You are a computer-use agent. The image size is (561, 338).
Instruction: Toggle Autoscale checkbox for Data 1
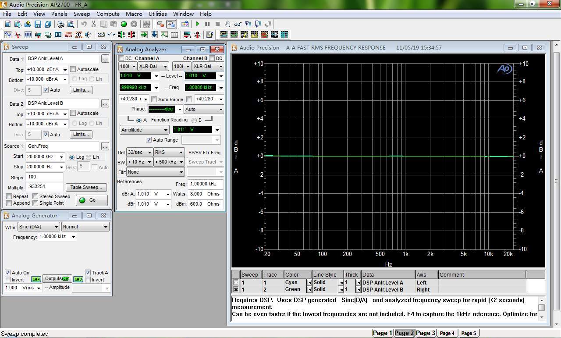[x=73, y=69]
